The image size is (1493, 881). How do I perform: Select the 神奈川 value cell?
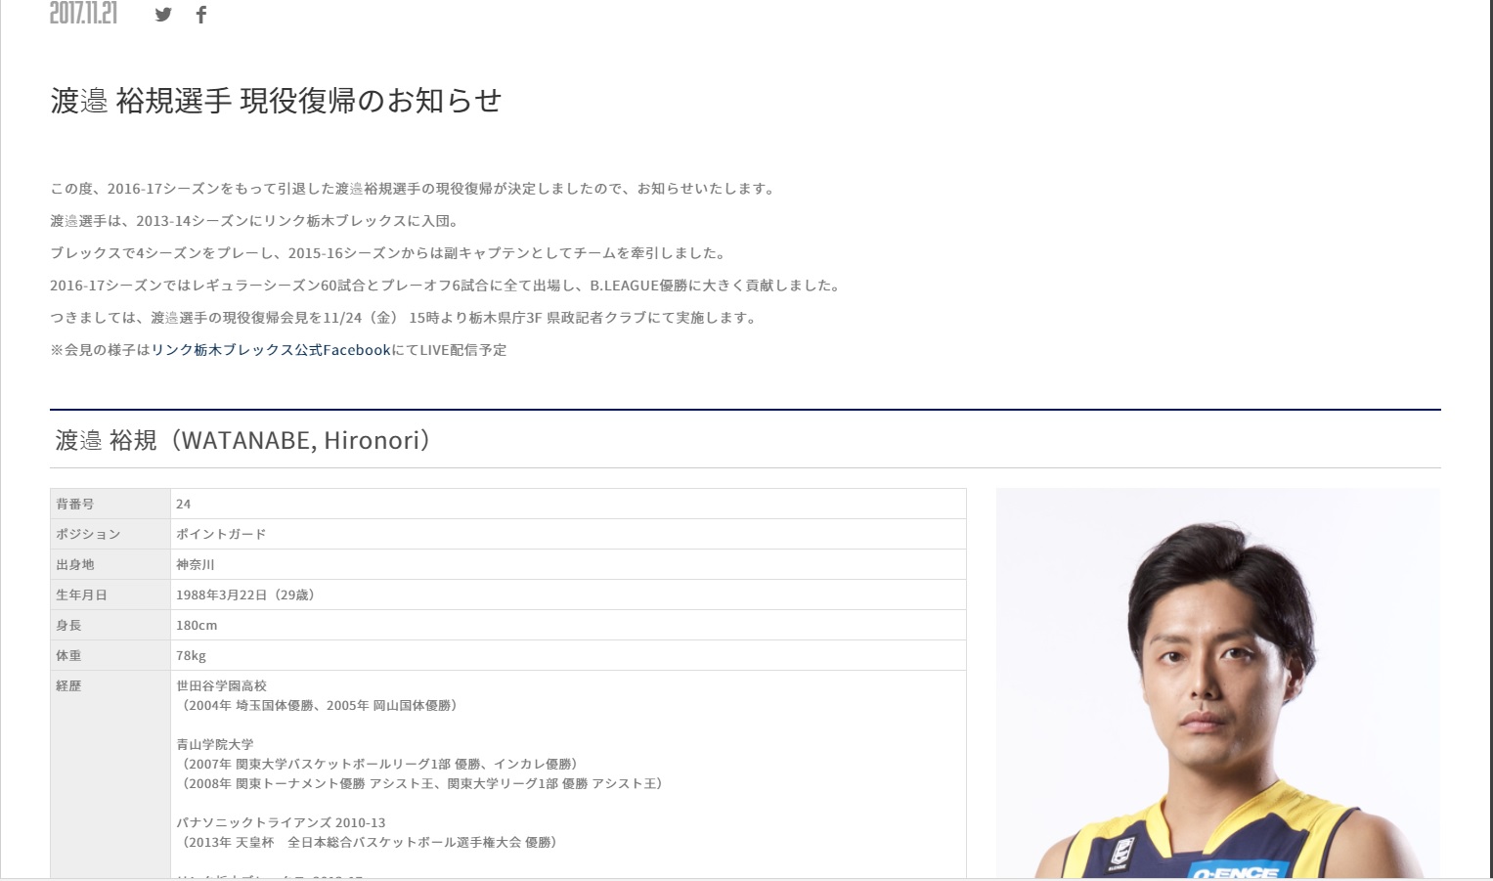coord(568,564)
